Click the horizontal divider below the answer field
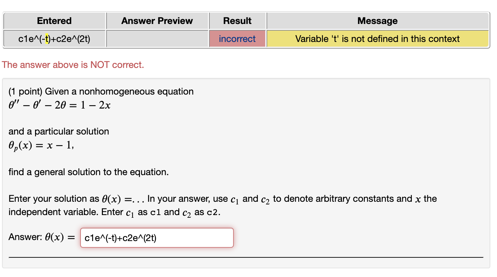497x277 pixels. click(x=247, y=256)
